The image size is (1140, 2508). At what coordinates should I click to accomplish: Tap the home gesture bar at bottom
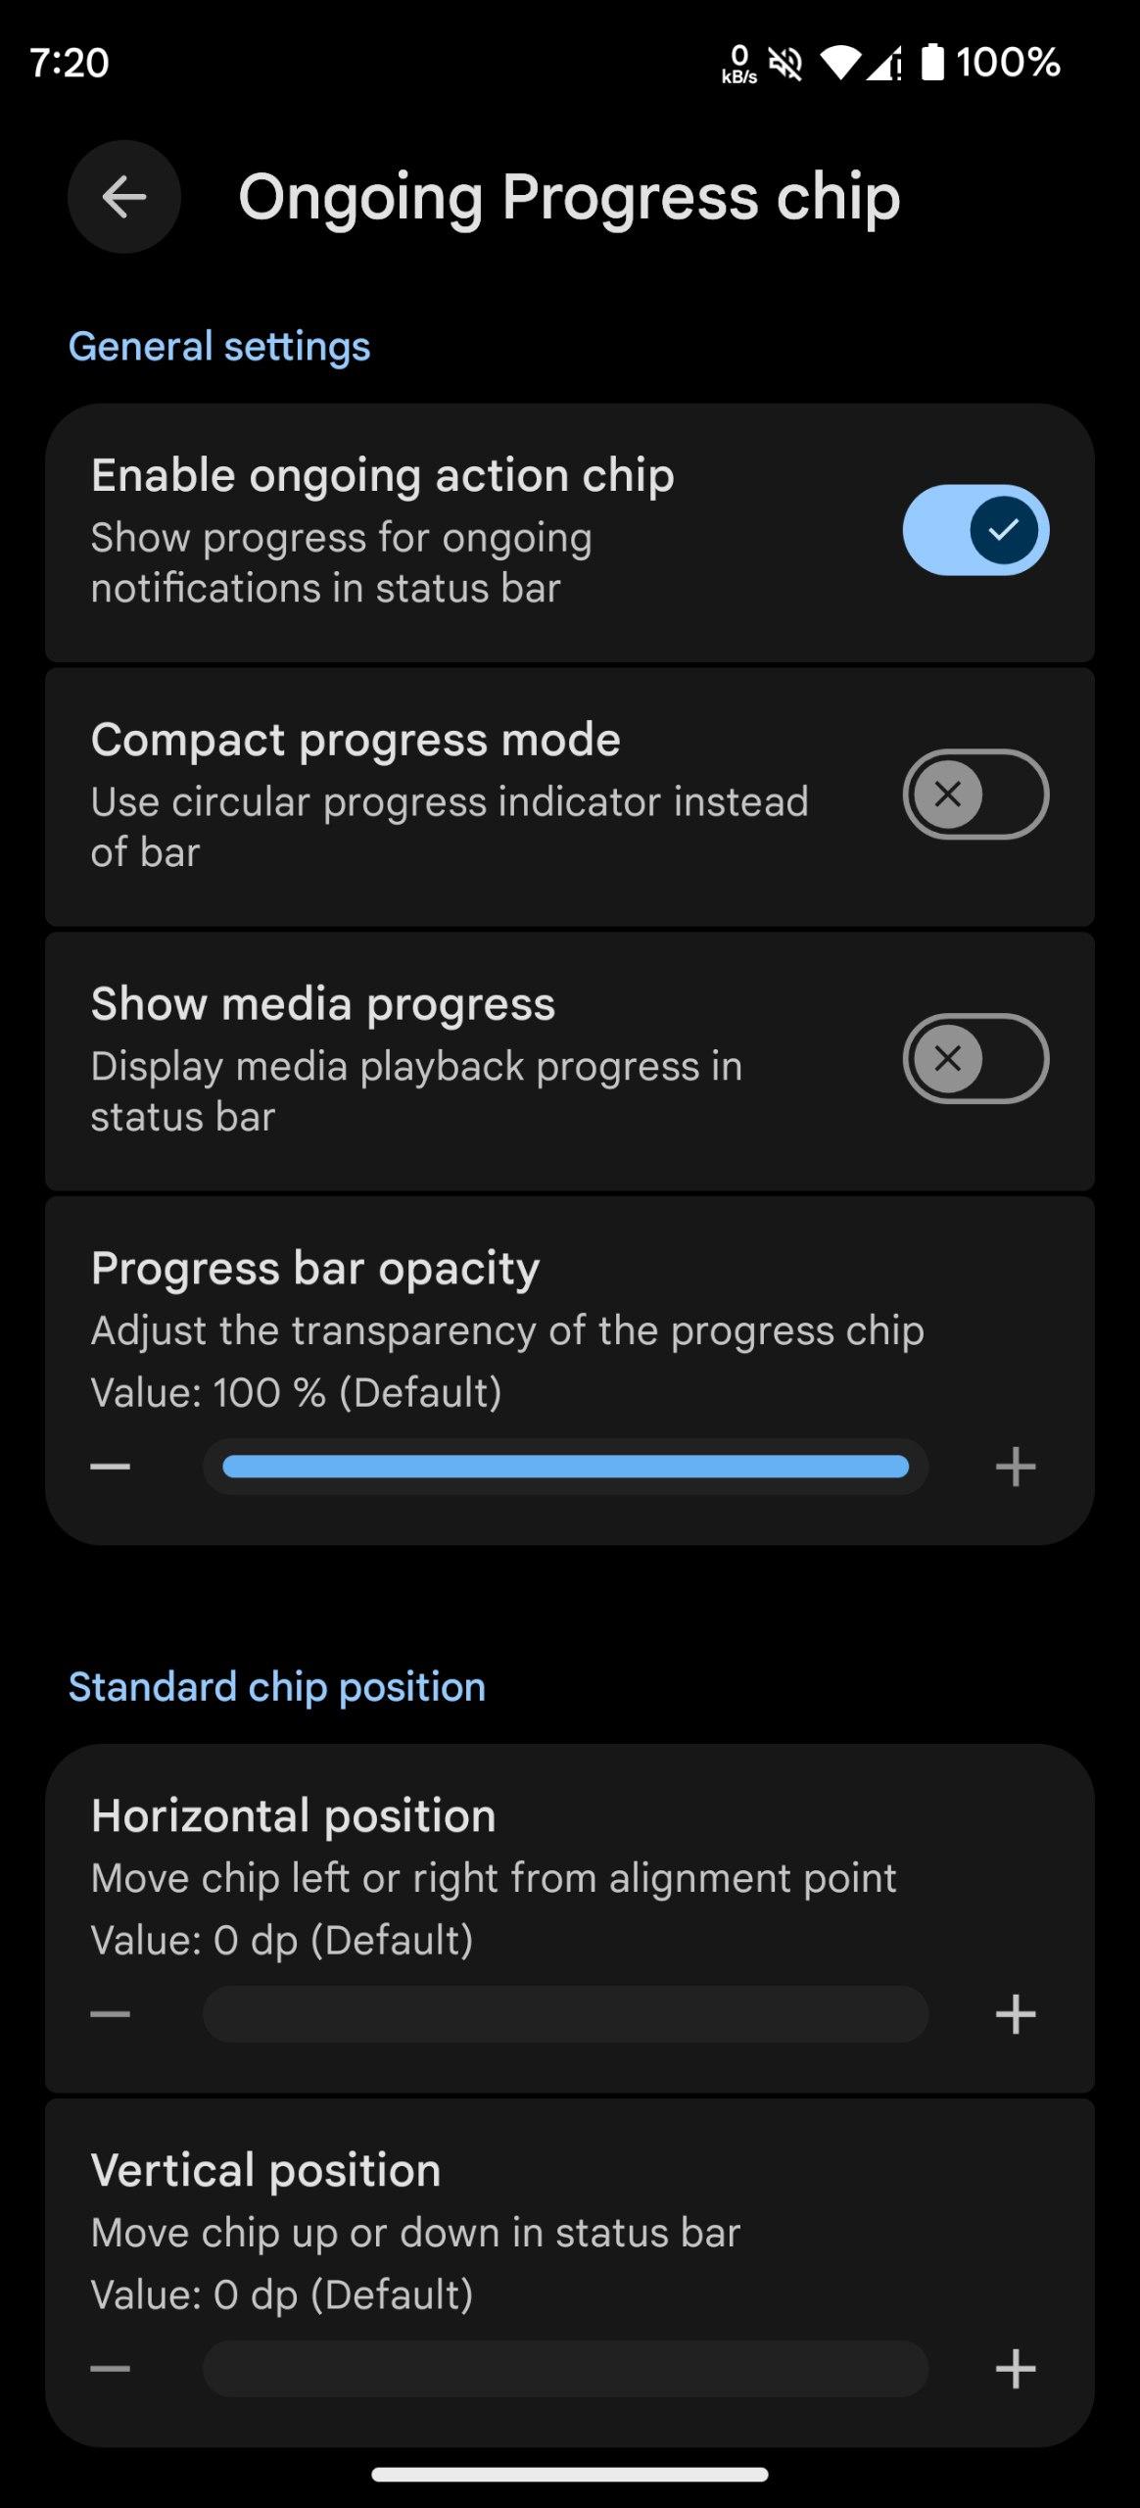(569, 2475)
